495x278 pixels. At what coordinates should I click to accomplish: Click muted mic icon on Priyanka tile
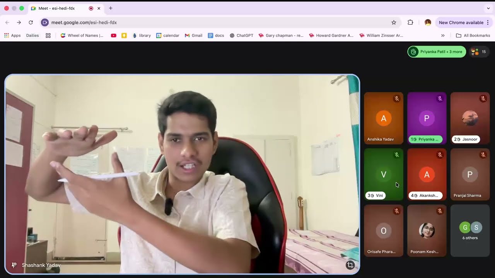pos(440,99)
